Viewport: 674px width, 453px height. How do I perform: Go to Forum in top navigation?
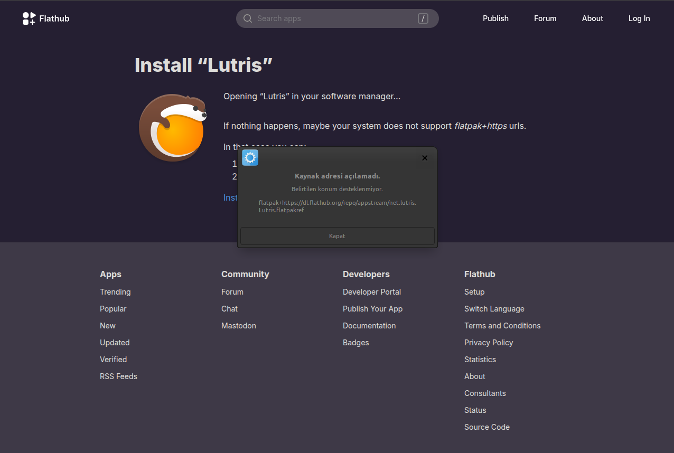pyautogui.click(x=545, y=18)
